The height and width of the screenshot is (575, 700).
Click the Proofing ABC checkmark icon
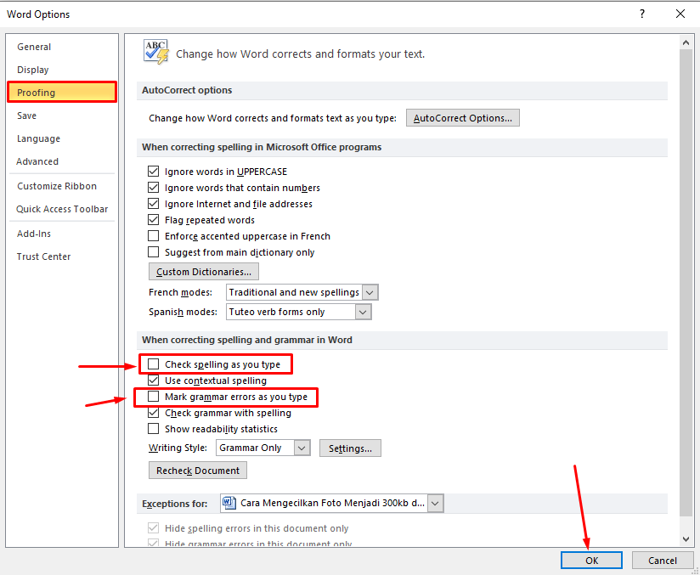pyautogui.click(x=155, y=51)
